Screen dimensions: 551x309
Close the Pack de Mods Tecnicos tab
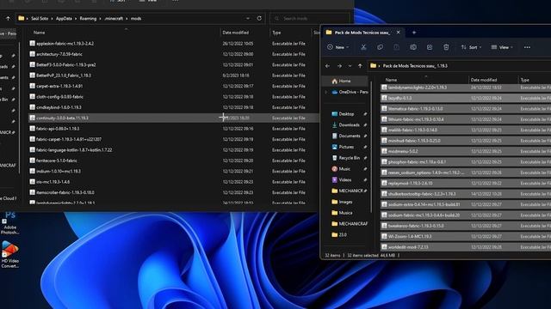(x=398, y=33)
